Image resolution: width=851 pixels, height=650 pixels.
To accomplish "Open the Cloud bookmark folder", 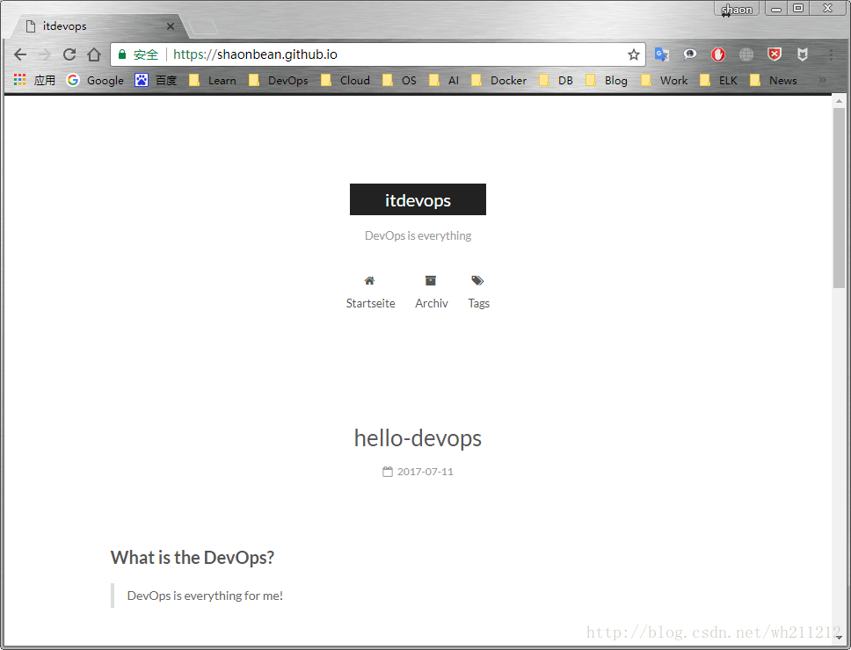I will 345,80.
